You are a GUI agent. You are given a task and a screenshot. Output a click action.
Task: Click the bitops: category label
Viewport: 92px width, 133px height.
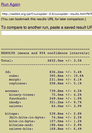click(12, 114)
